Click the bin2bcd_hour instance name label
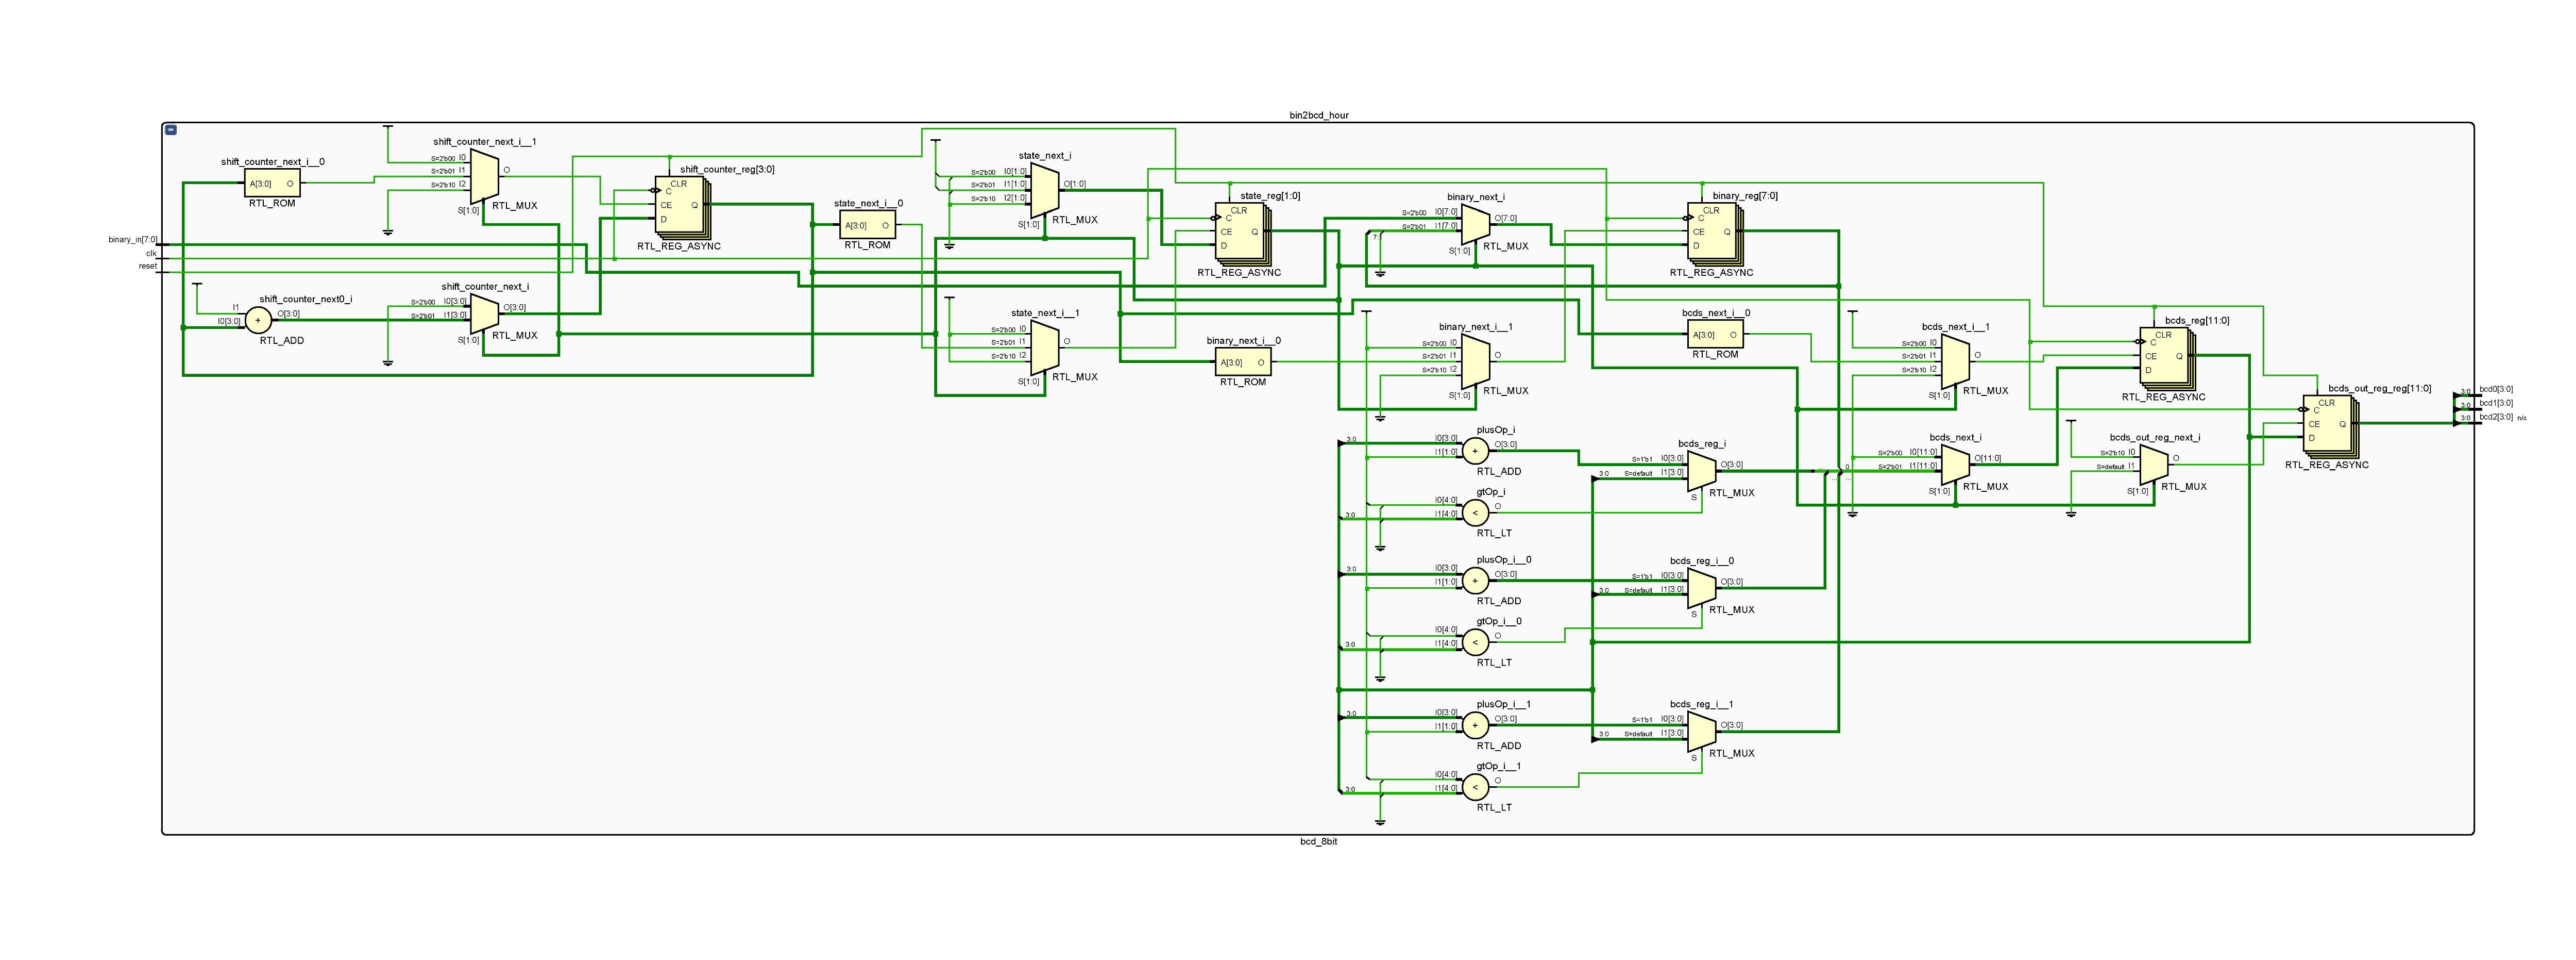2576x960 pixels. [x=1318, y=115]
